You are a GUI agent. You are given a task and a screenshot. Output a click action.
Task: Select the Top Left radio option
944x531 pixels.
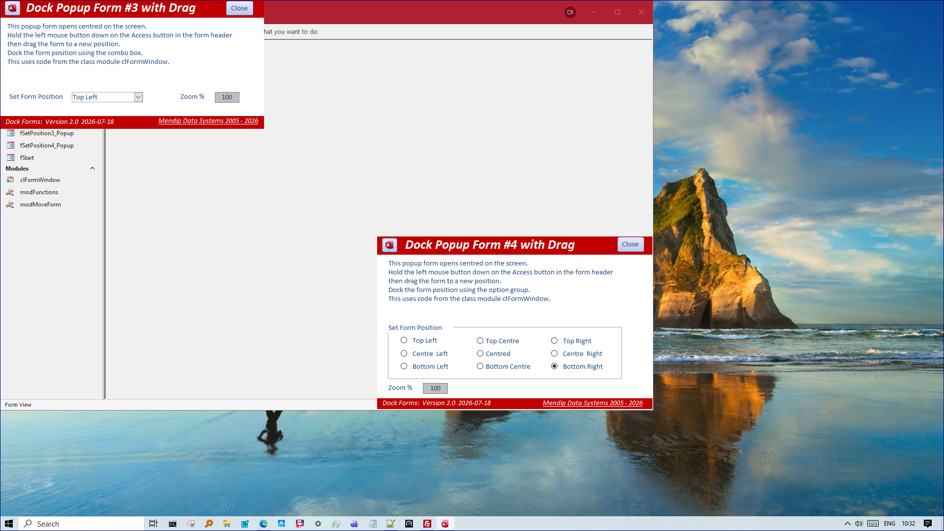coord(404,340)
